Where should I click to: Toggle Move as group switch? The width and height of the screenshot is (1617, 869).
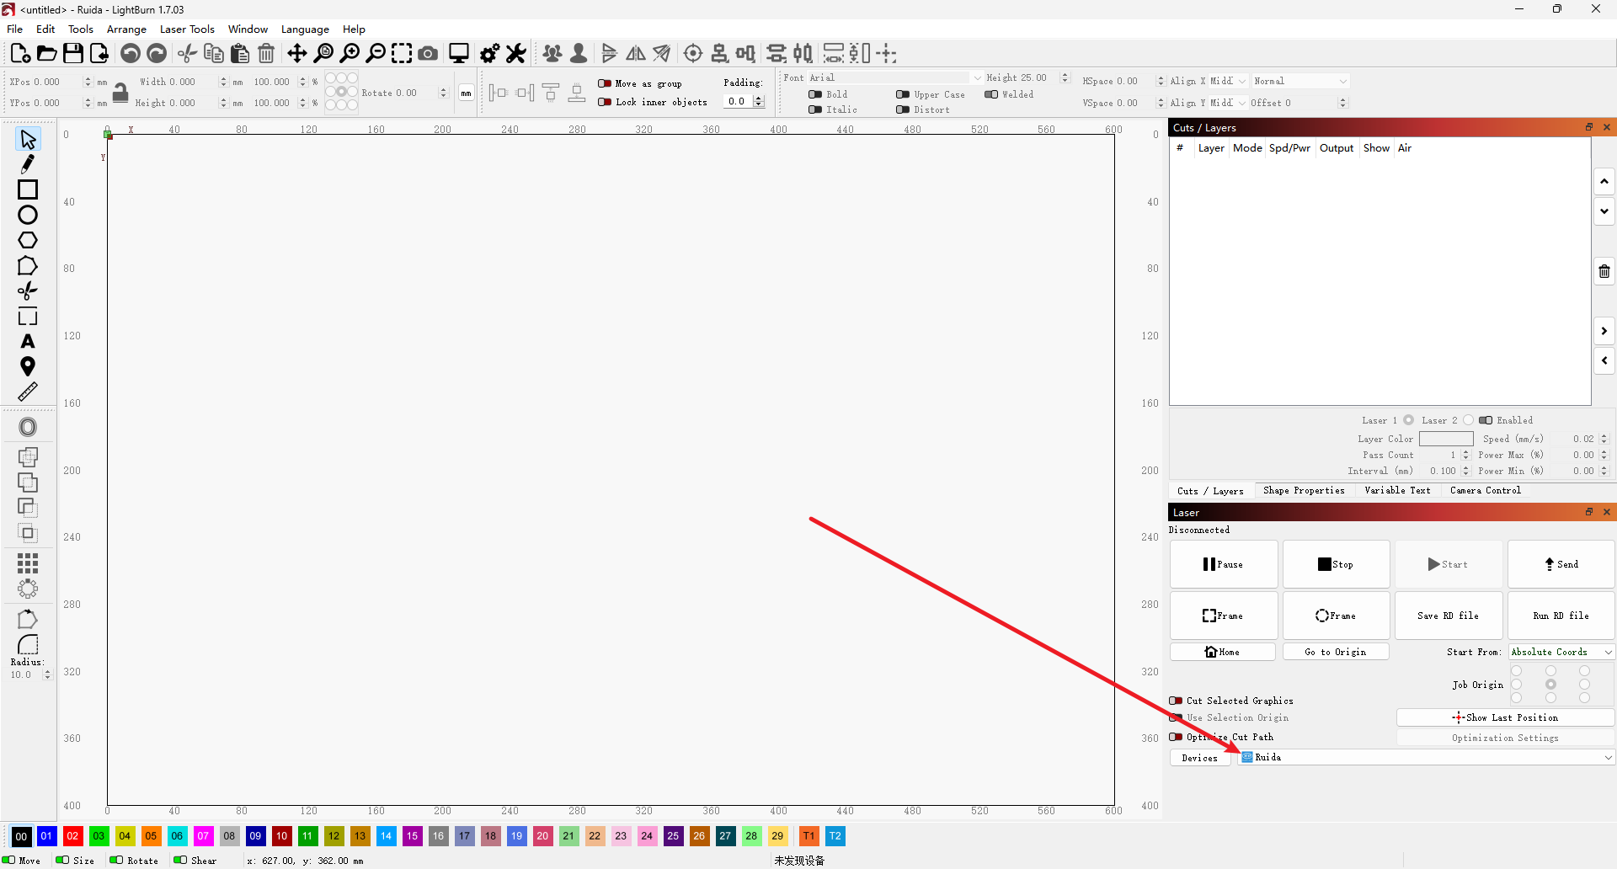(x=605, y=83)
